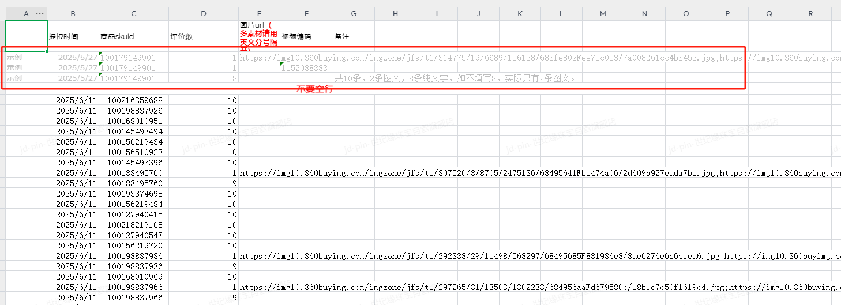Click the 提报时间 header cell
This screenshot has height=305, width=841.
(x=73, y=36)
